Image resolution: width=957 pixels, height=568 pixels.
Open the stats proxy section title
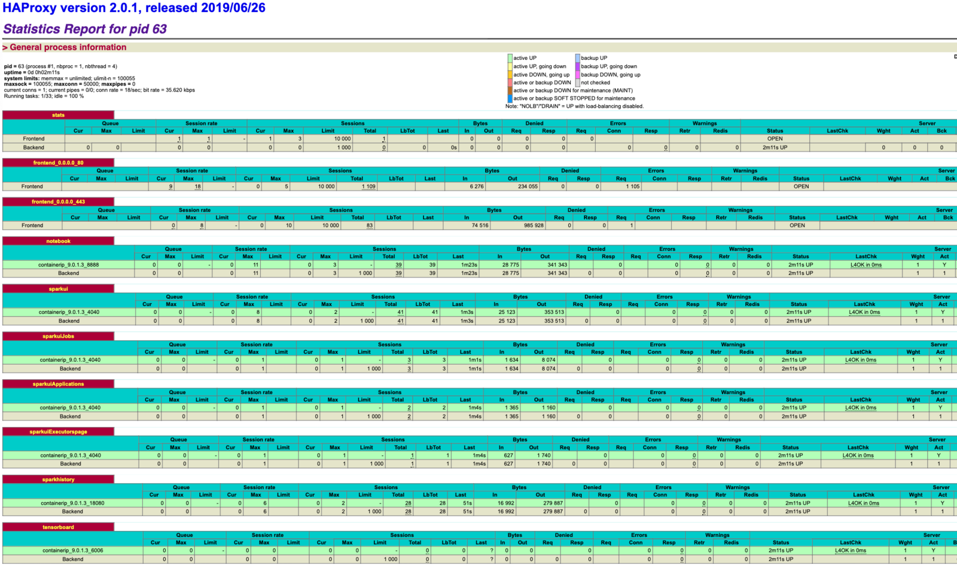58,115
